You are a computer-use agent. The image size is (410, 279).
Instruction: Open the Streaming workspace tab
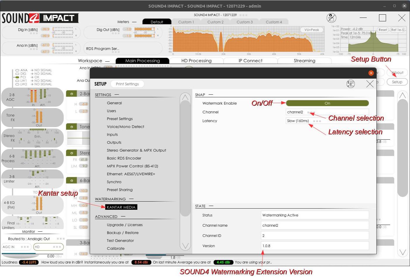pos(304,61)
